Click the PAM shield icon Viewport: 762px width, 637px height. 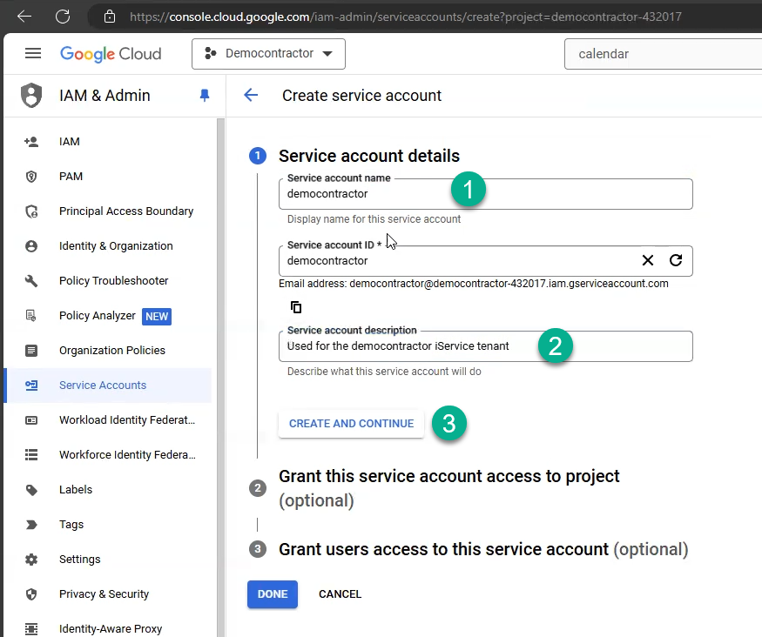[x=31, y=177]
